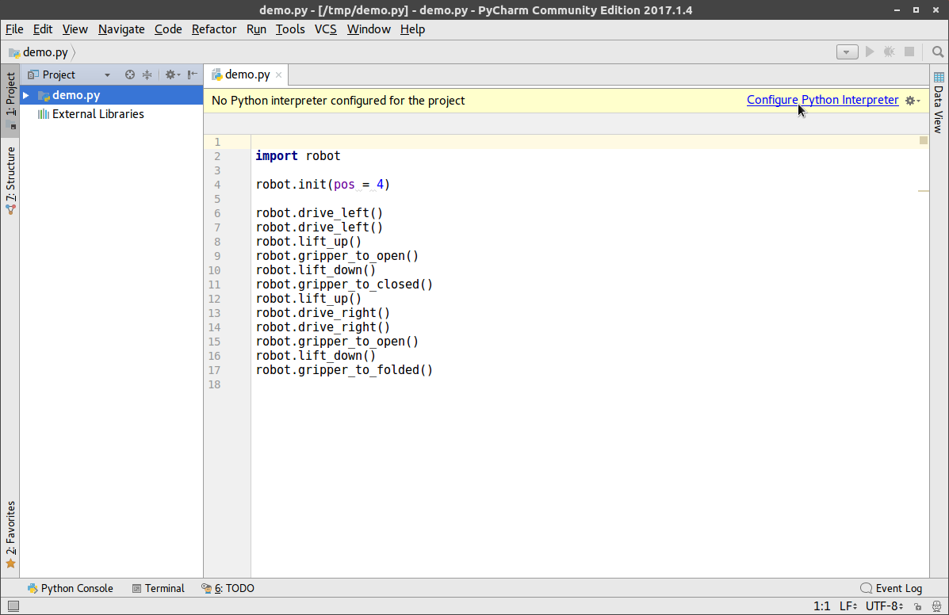Select Scroll from Source in Project panel
Image resolution: width=949 pixels, height=615 pixels.
[129, 74]
